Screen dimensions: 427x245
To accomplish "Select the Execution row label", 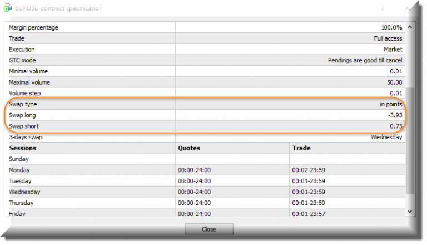I will click(22, 50).
